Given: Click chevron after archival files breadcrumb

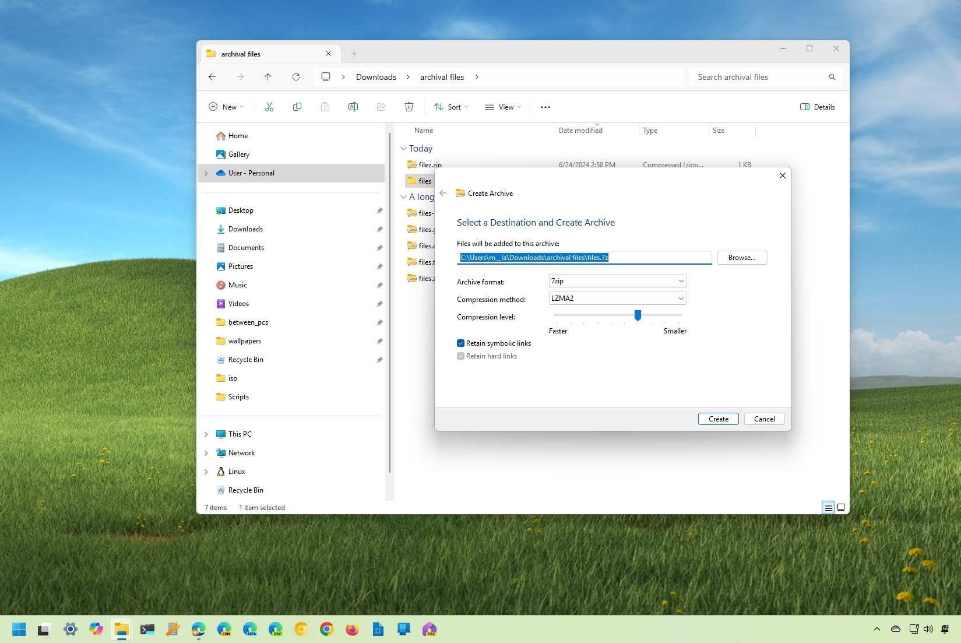Looking at the screenshot, I should coord(477,77).
